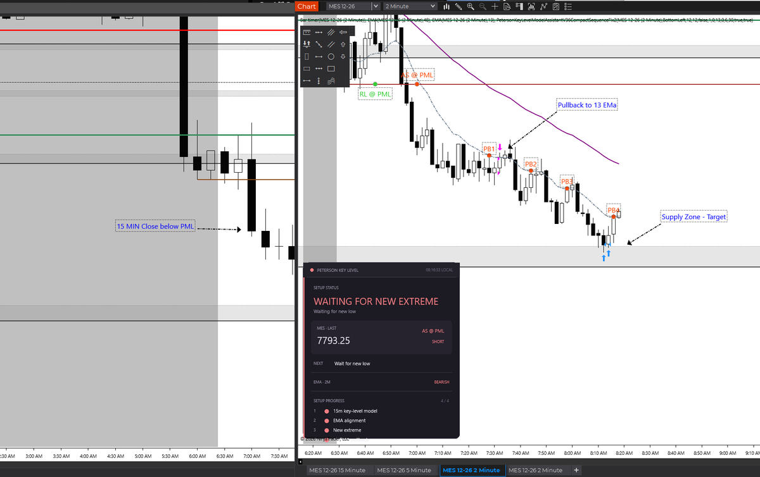The width and height of the screenshot is (760, 477).
Task: Open the bar type chart style icon
Action: tap(446, 6)
